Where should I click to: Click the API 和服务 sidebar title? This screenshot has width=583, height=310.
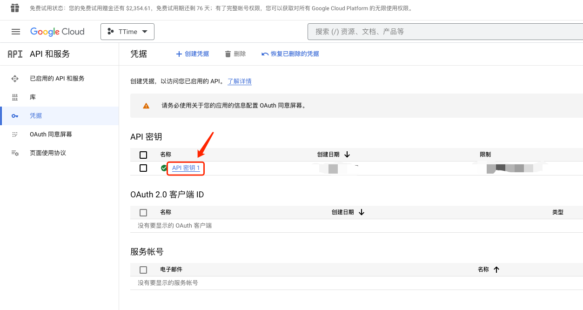[x=50, y=54]
